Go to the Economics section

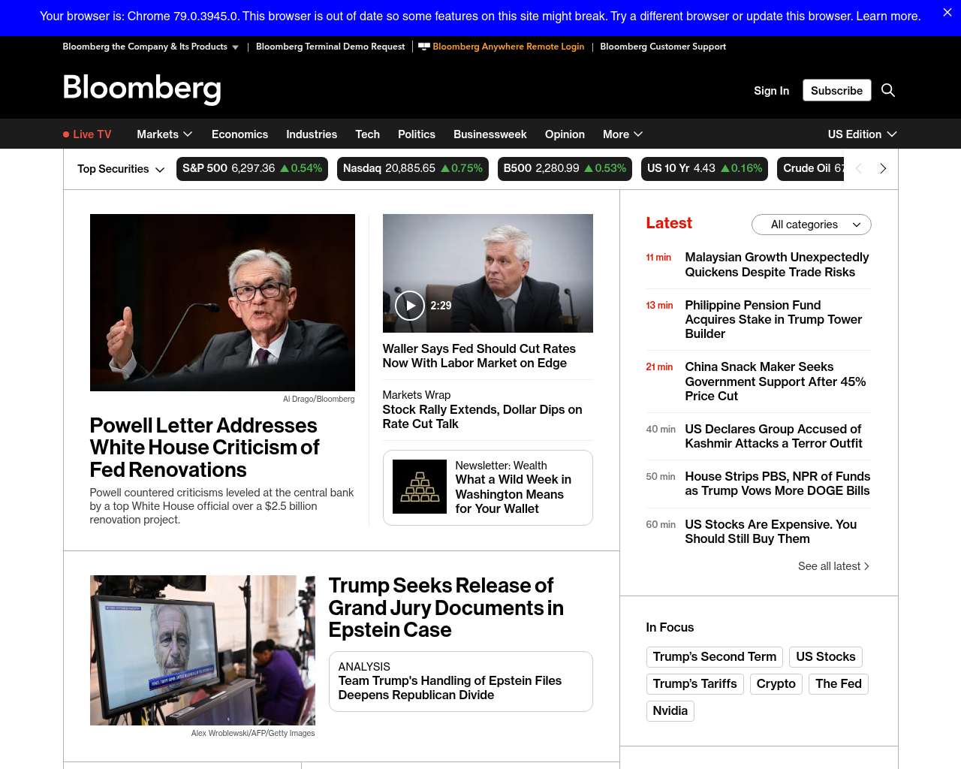(x=239, y=134)
